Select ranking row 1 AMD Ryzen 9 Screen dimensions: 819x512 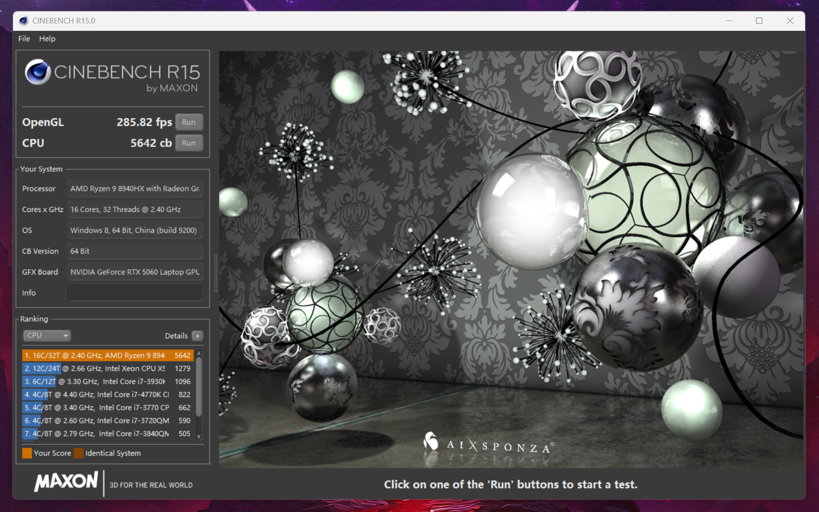tap(107, 355)
